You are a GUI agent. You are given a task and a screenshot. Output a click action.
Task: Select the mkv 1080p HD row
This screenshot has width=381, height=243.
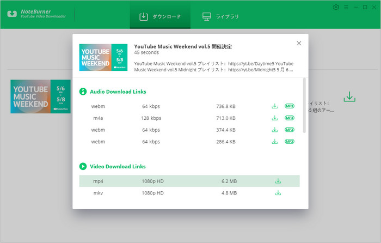coord(189,193)
